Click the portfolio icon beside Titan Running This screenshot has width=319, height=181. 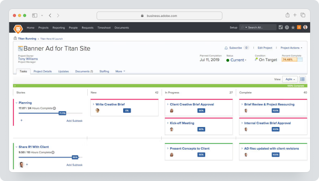coord(15,39)
